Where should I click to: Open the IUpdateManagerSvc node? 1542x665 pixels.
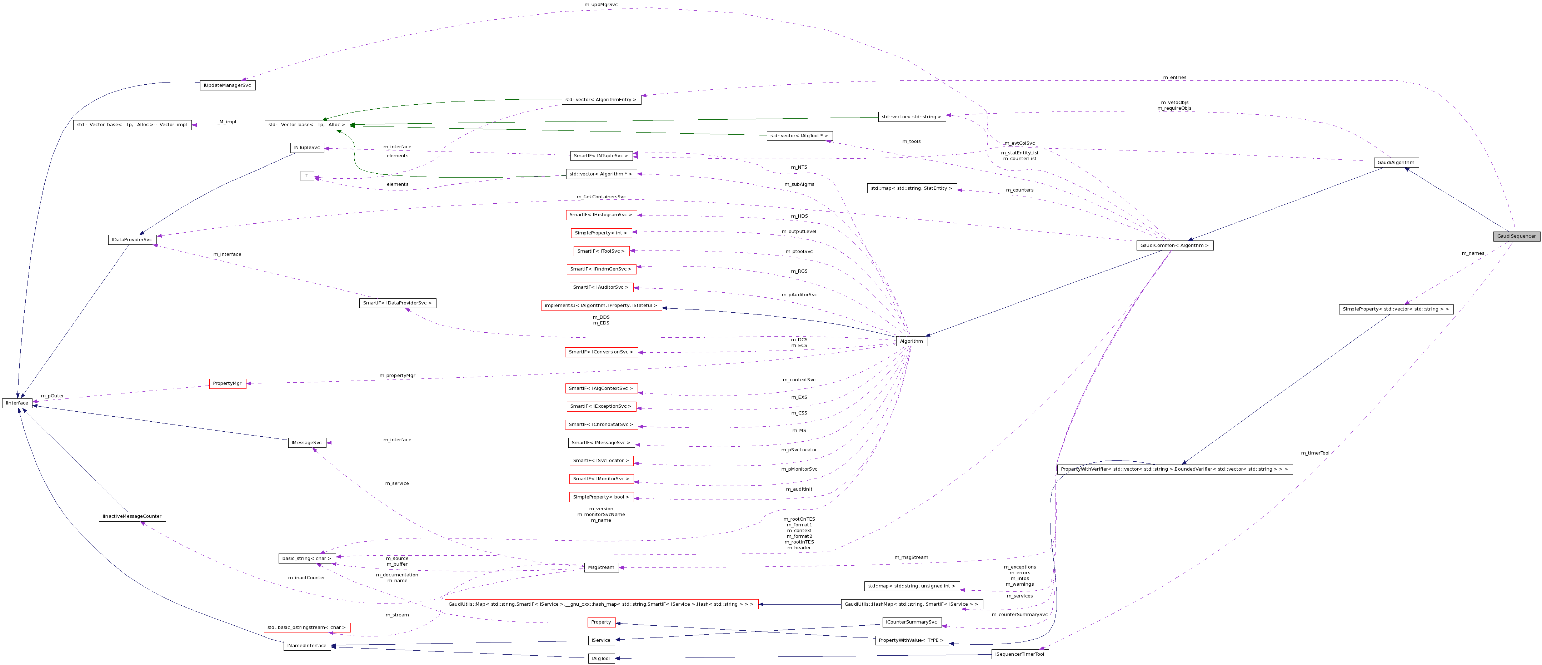pyautogui.click(x=228, y=85)
